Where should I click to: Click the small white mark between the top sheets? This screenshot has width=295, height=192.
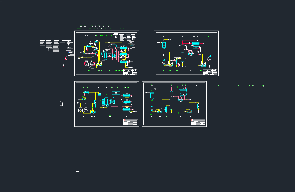142,54
